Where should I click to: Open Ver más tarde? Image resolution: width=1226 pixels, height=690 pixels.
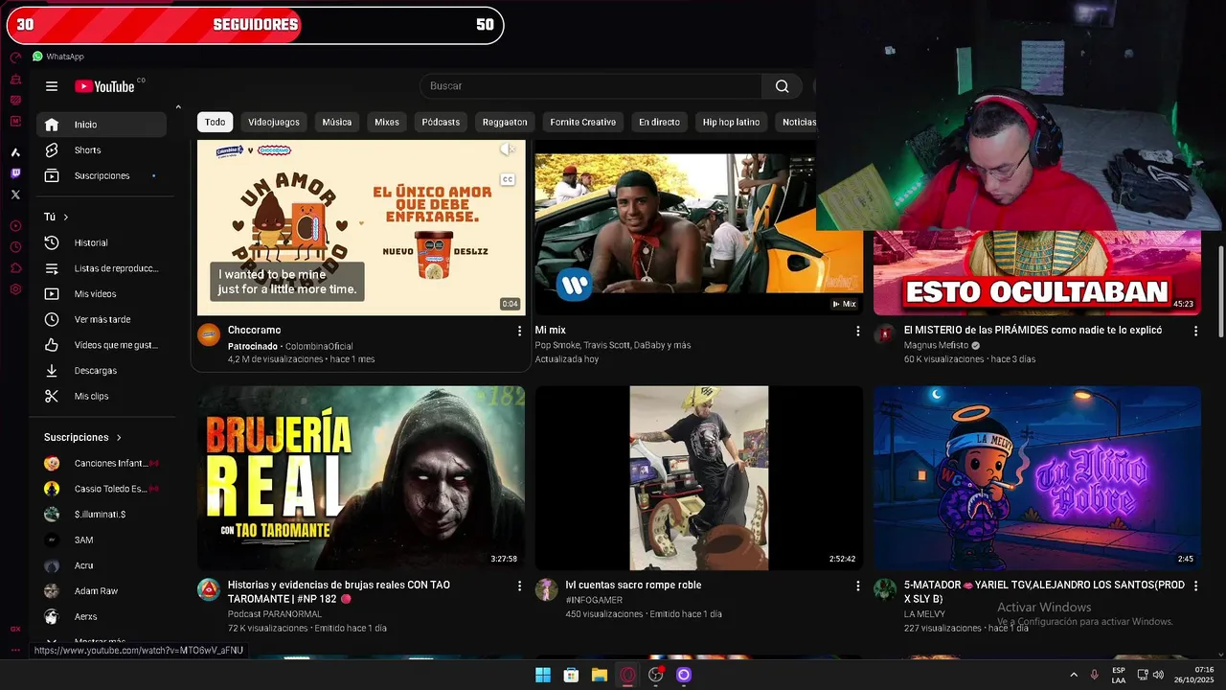coord(102,320)
